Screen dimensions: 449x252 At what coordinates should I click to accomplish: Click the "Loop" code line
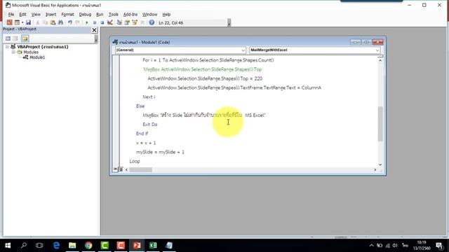[x=135, y=161]
